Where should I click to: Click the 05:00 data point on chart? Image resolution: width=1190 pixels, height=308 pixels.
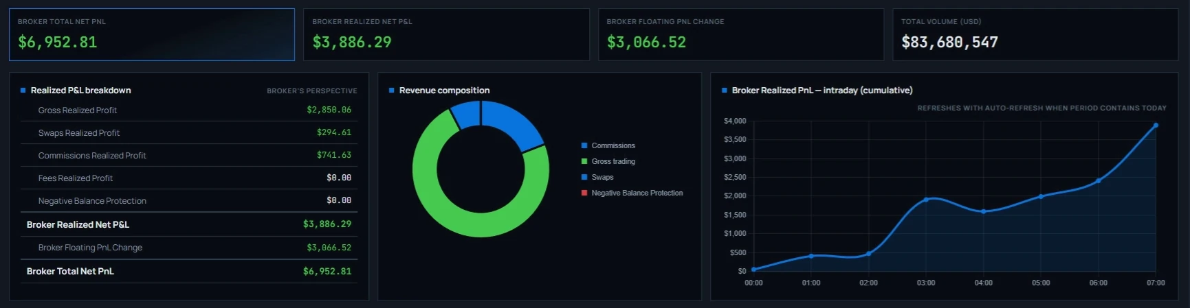tap(1041, 196)
